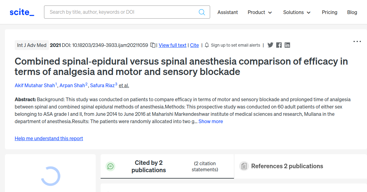Expand the Solutions dropdown

coord(297,12)
